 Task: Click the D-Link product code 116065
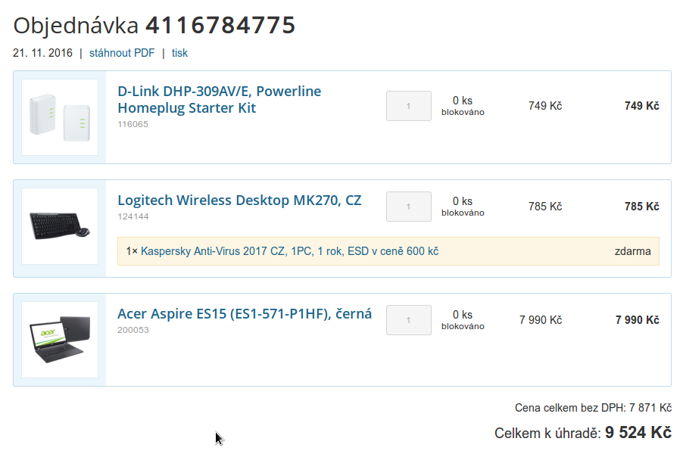[x=133, y=124]
